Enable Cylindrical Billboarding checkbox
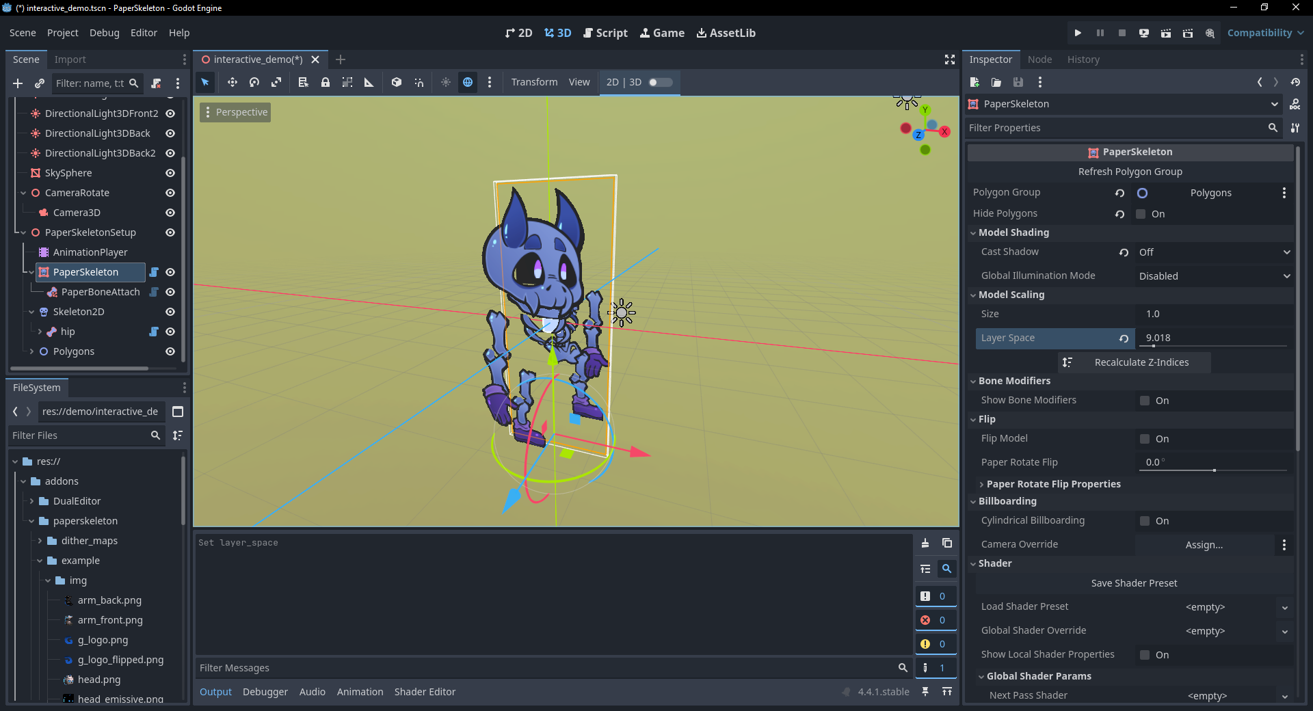This screenshot has height=711, width=1313. (1145, 521)
